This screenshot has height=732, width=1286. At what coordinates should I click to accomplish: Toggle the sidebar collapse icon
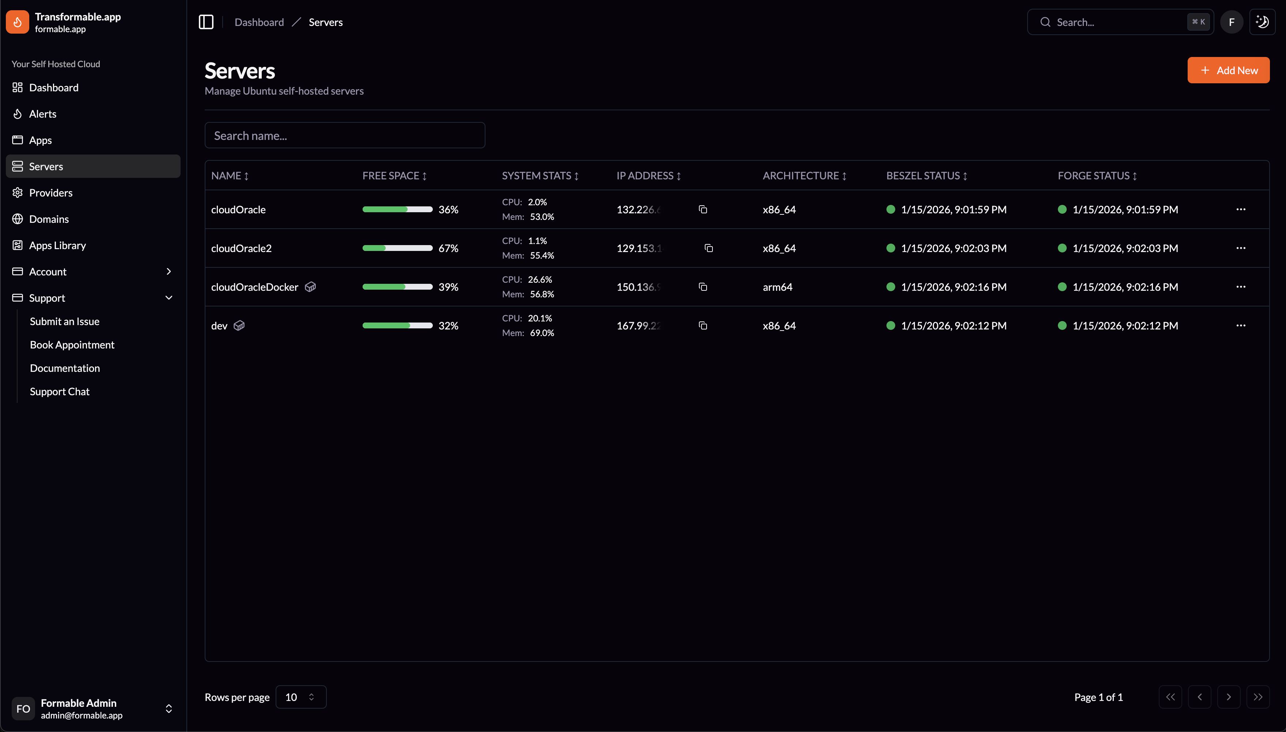point(206,22)
